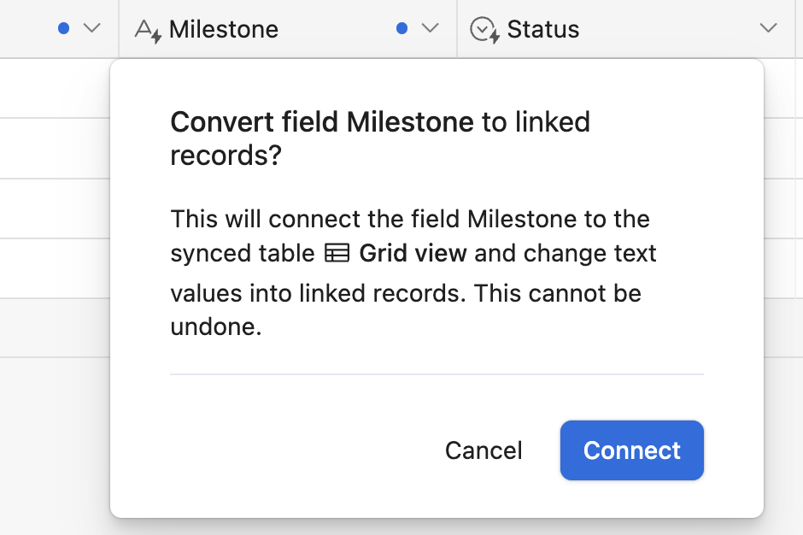This screenshot has width=803, height=535.
Task: Click the Status single-select field icon
Action: tap(484, 30)
